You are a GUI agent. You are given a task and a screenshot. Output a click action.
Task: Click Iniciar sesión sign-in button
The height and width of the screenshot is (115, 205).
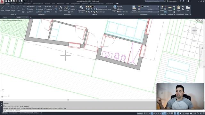[x=172, y=1]
